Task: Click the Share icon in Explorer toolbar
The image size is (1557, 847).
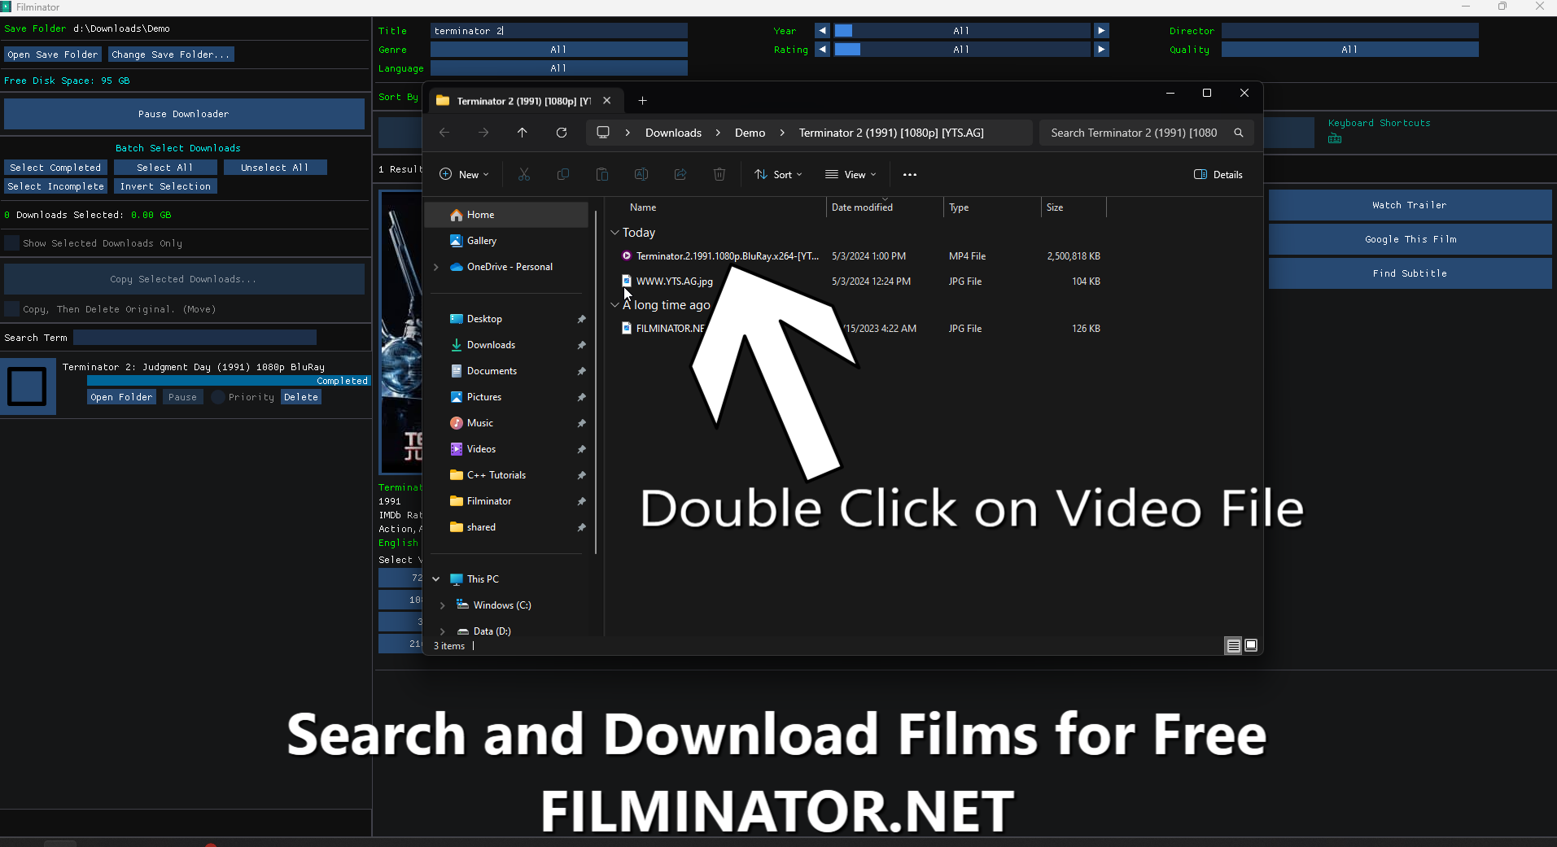Action: (680, 174)
